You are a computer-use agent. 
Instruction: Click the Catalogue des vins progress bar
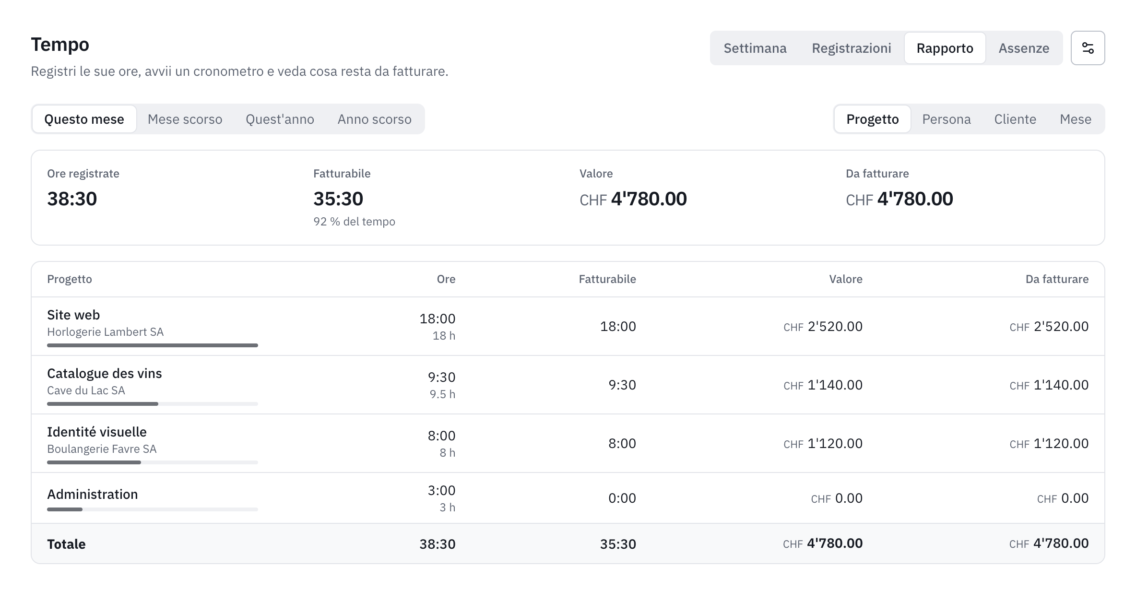click(153, 404)
